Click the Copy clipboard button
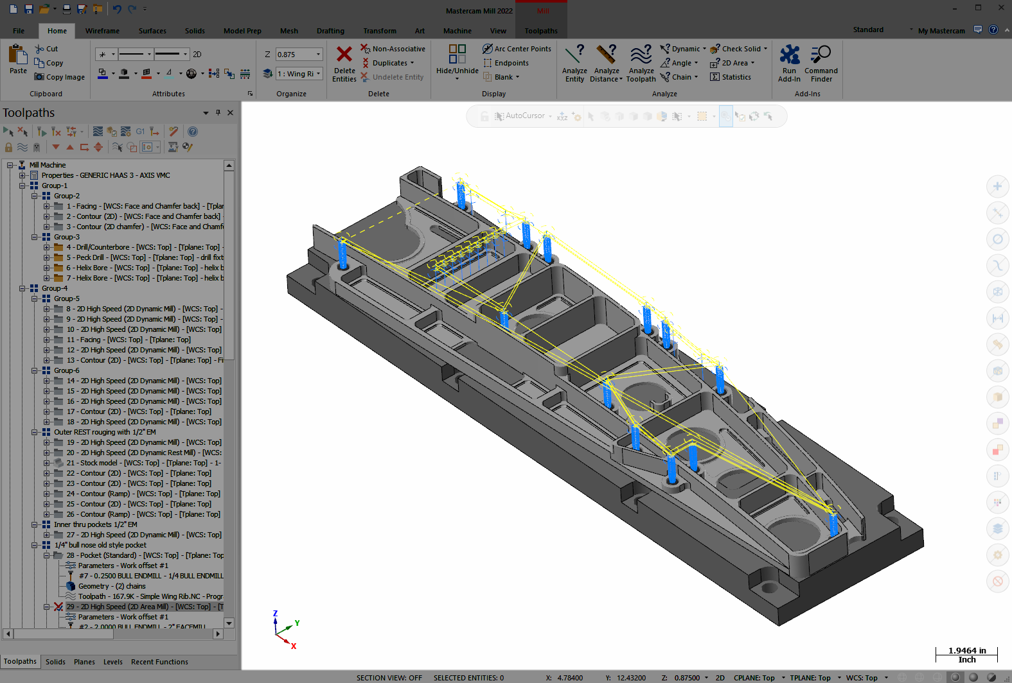The image size is (1012, 683). click(49, 63)
